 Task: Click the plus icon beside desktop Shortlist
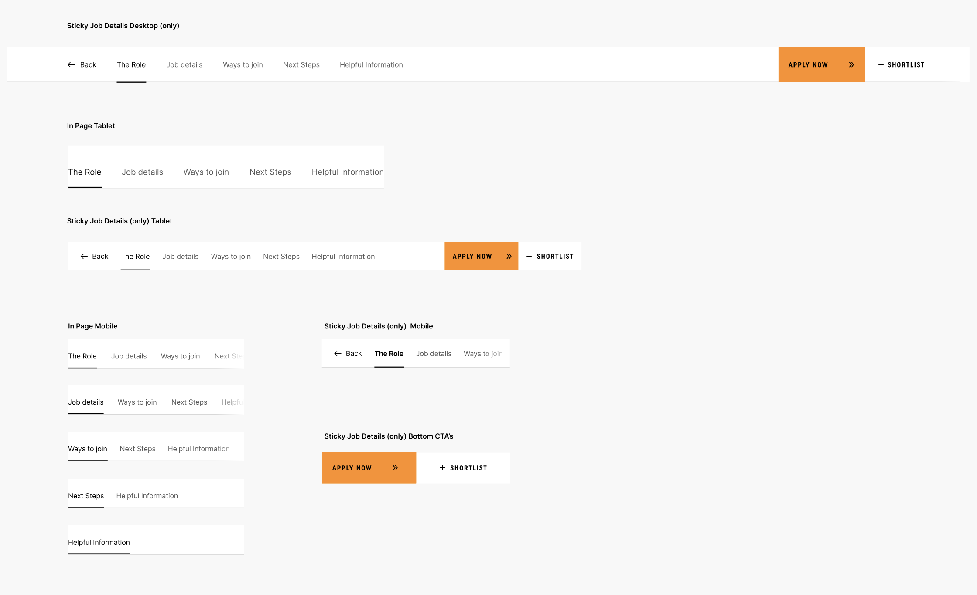[x=881, y=65]
